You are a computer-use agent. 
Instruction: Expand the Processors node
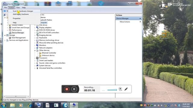click(35, 58)
